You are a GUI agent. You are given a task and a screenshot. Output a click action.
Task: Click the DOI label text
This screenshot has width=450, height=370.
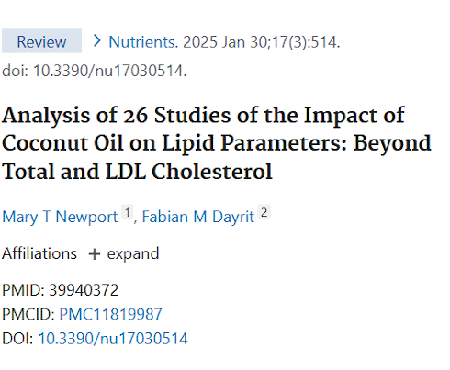17,339
